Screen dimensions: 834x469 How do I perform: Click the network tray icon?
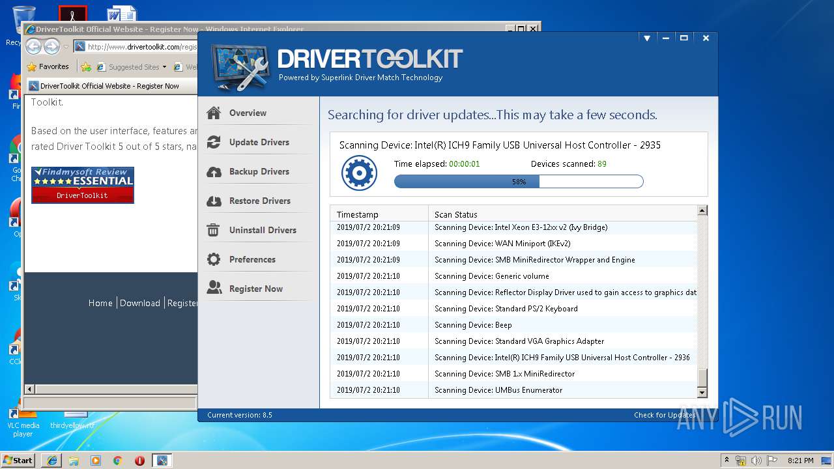[x=741, y=461]
